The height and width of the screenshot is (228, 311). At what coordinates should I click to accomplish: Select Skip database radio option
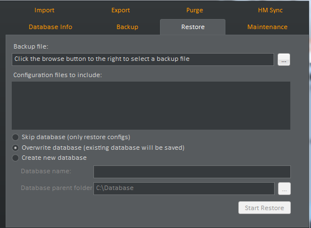point(16,137)
